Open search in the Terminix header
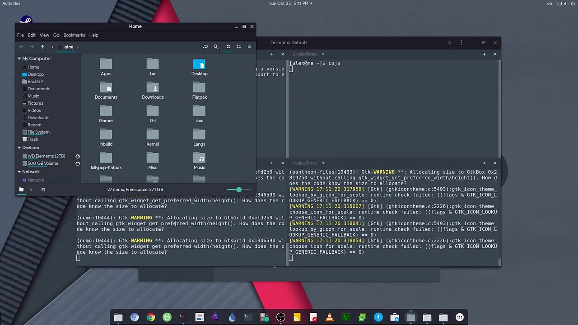 click(x=449, y=43)
